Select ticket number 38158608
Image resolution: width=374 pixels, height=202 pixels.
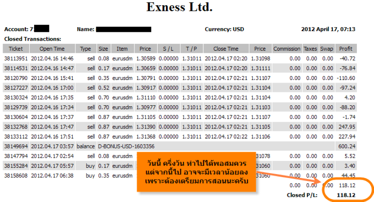[16, 176]
